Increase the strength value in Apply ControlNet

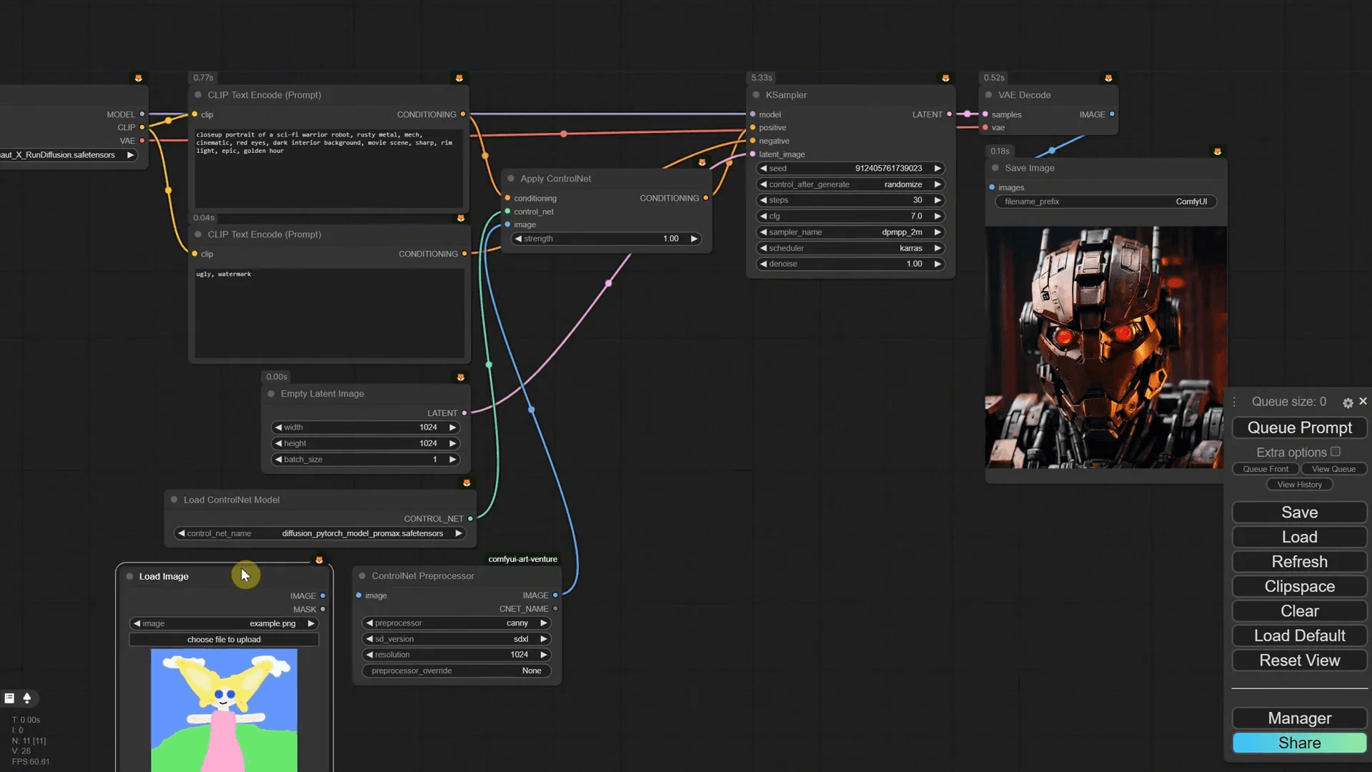click(693, 238)
